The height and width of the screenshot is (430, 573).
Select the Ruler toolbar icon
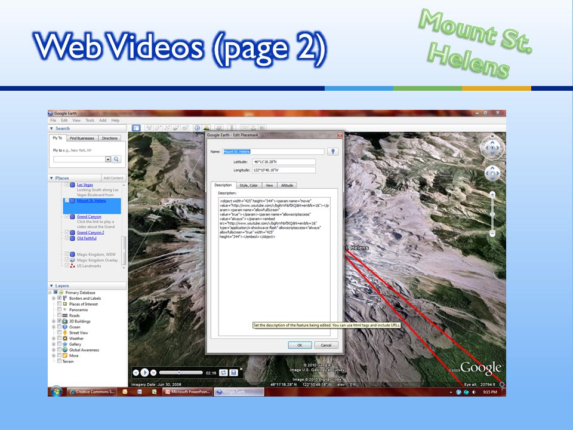[x=232, y=128]
